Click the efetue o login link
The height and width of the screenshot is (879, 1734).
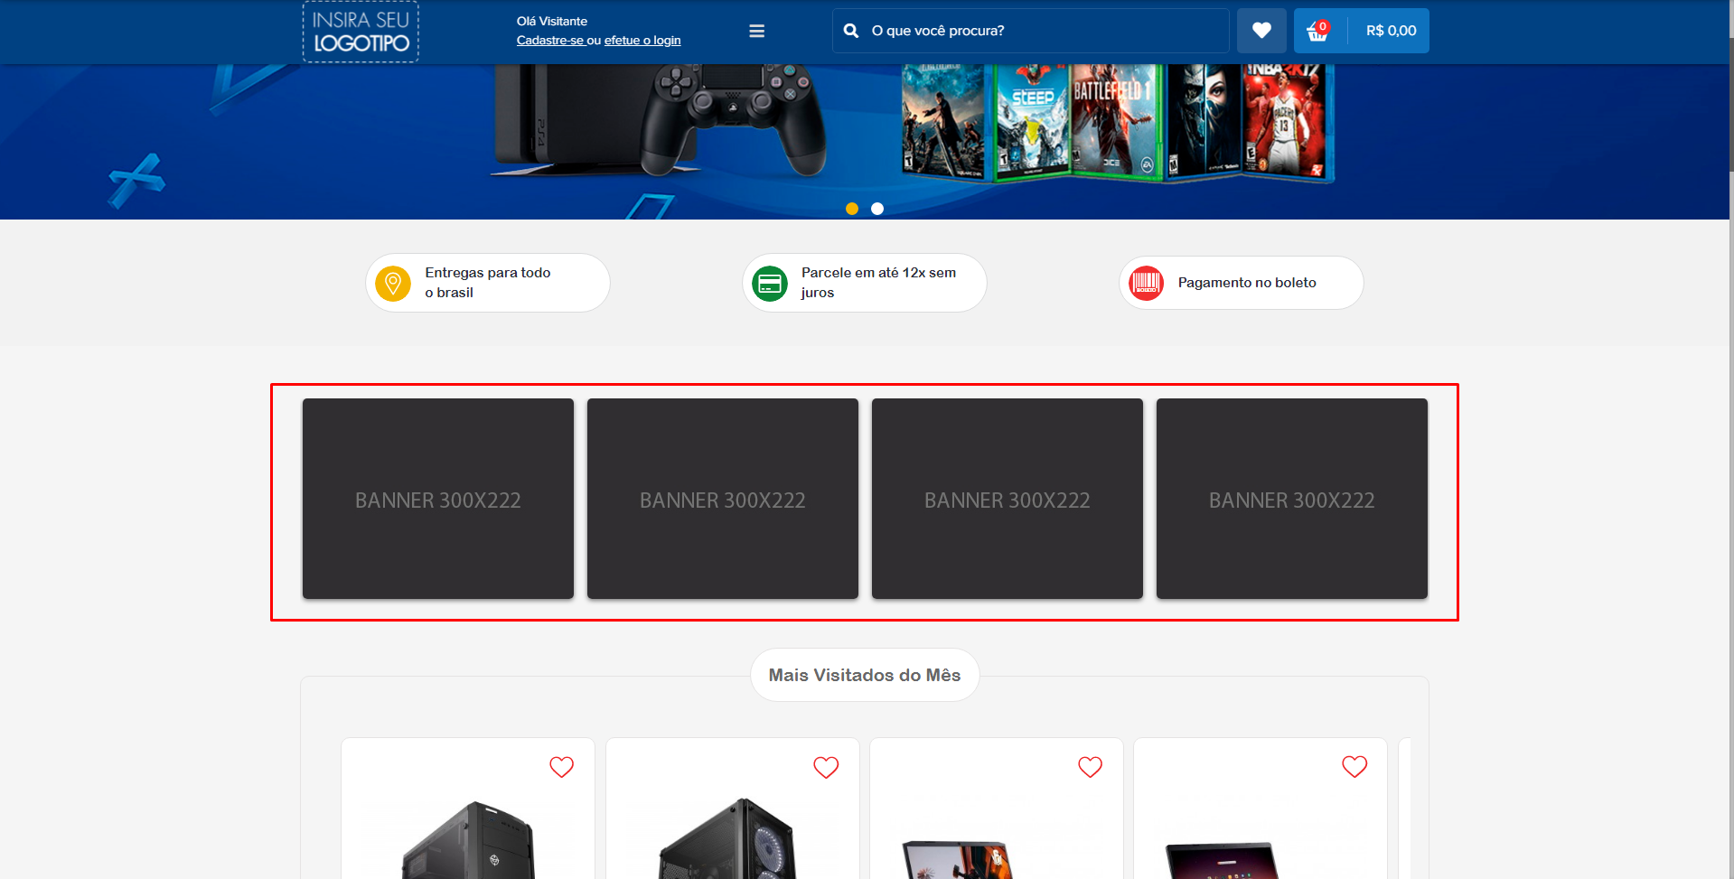click(642, 41)
